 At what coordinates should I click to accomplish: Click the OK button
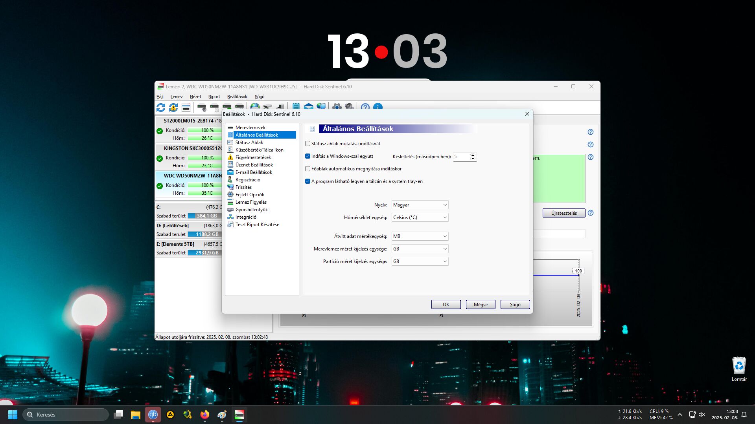click(x=446, y=305)
